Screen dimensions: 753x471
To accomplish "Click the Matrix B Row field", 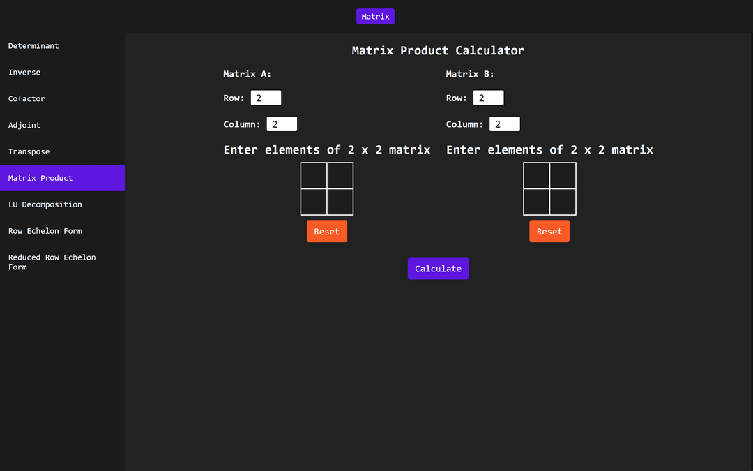I will pyautogui.click(x=488, y=98).
